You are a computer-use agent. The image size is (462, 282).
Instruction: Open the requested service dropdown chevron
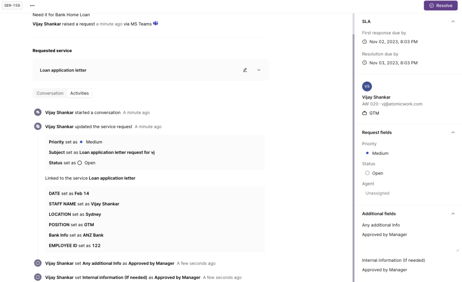tap(259, 70)
